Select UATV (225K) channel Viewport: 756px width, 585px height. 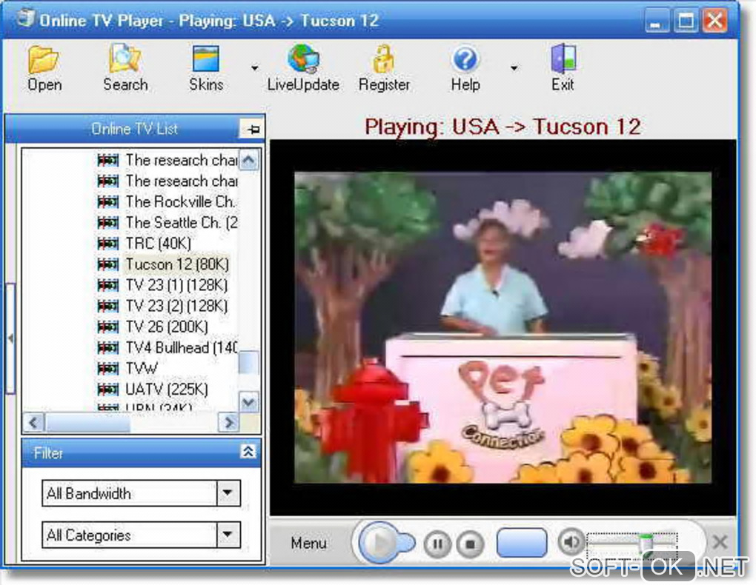click(x=166, y=389)
